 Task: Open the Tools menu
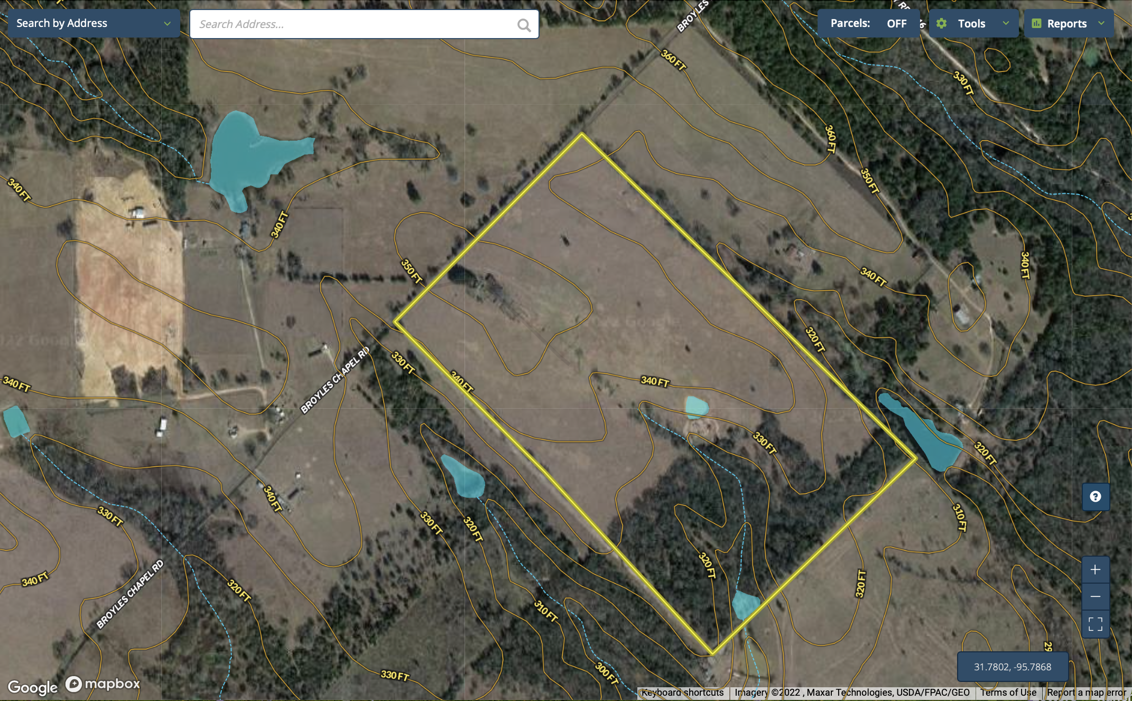coord(971,23)
